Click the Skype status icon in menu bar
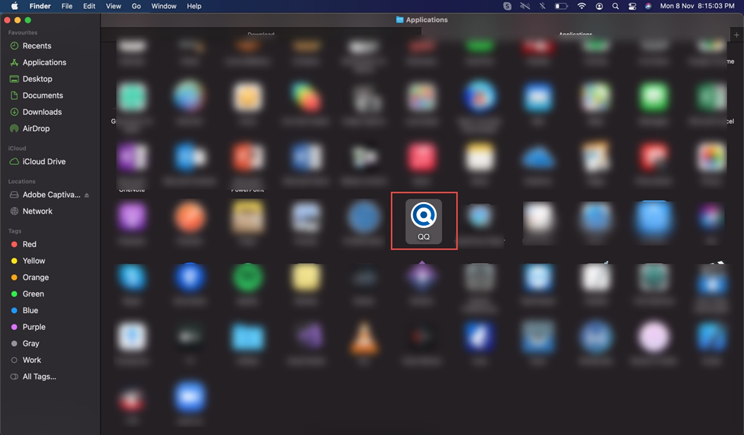 pos(507,6)
